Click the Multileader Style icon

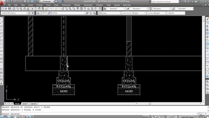(x=173, y=9)
